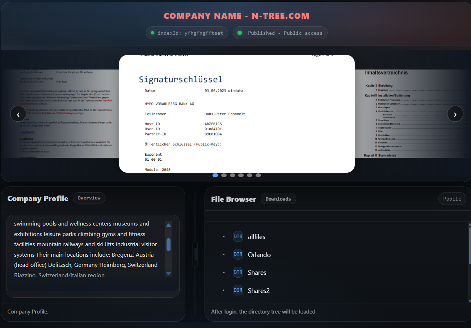Expand the Shares2 directory arrow
The width and height of the screenshot is (471, 328).
(224, 290)
